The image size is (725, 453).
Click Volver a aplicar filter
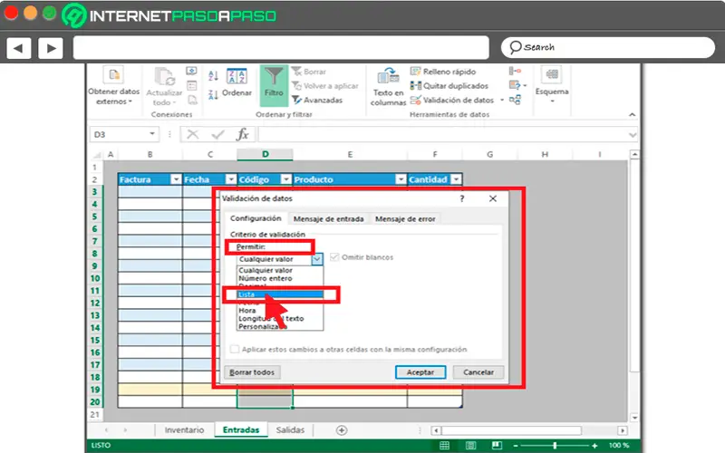pos(324,86)
